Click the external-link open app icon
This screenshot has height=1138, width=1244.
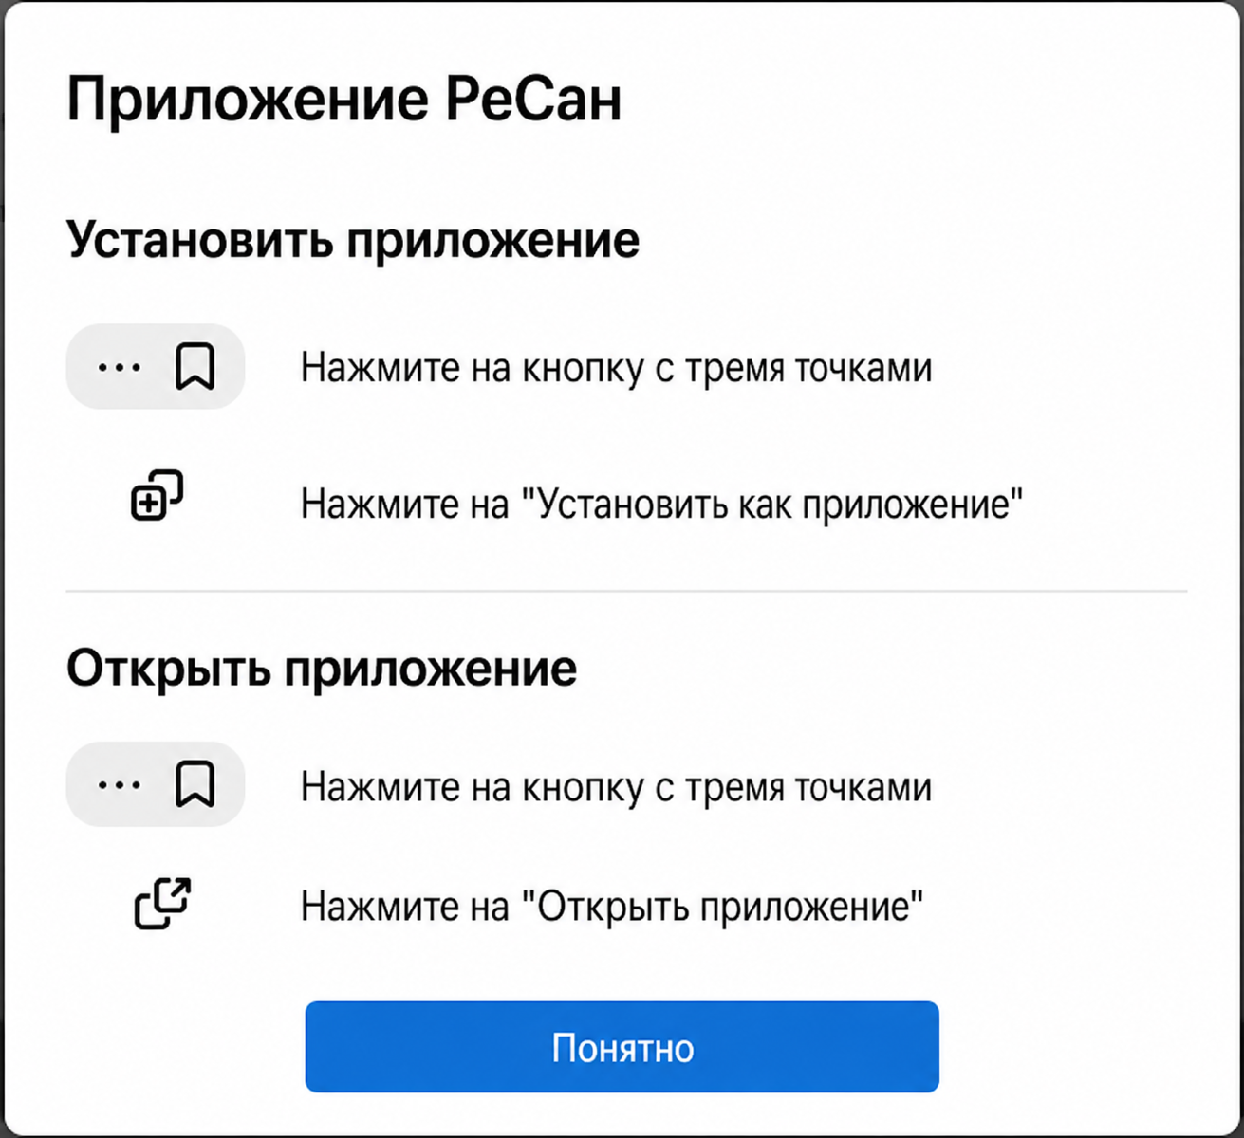[x=159, y=904]
